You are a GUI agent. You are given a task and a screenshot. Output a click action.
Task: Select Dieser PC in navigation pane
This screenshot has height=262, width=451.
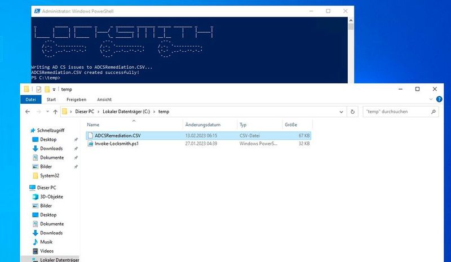46,188
